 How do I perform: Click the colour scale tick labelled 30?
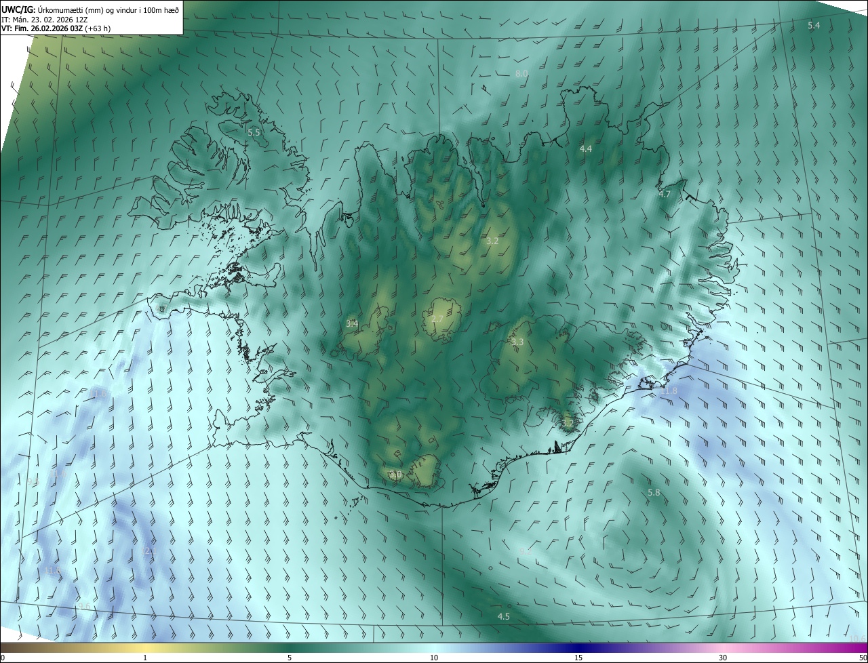click(723, 658)
